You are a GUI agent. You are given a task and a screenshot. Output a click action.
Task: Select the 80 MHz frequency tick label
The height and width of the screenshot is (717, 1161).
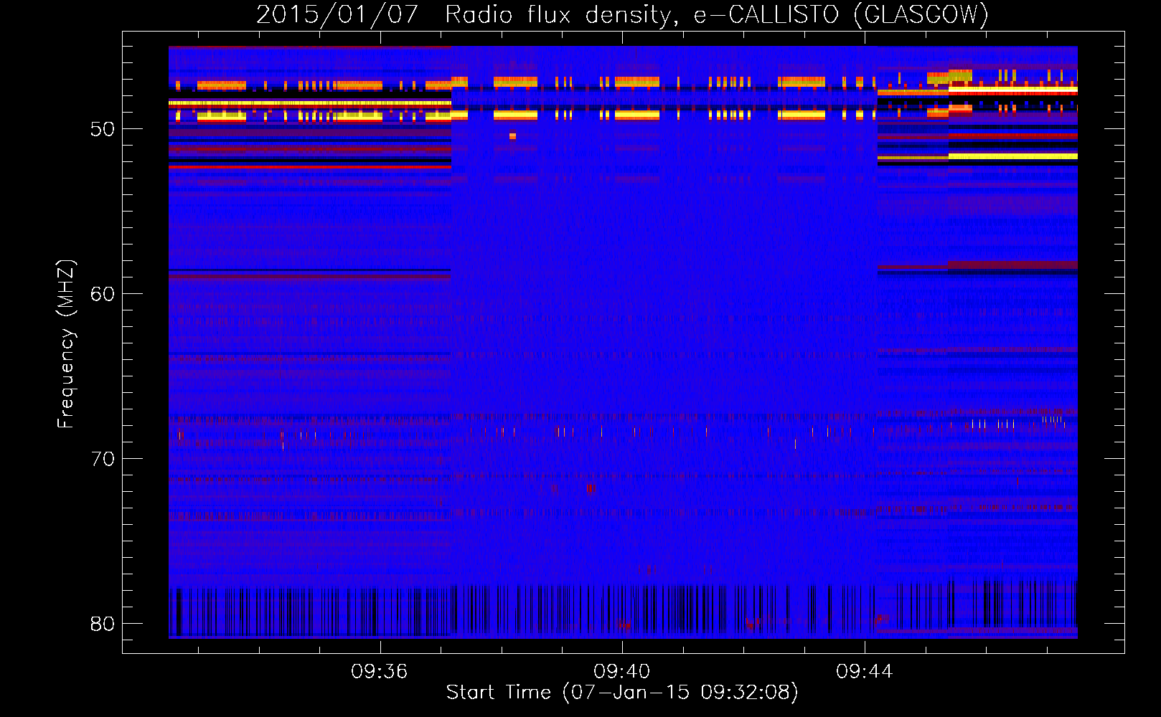103,624
